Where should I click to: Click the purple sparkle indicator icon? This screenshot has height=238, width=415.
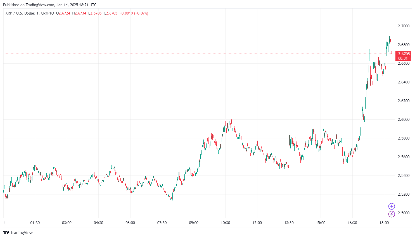click(x=392, y=206)
